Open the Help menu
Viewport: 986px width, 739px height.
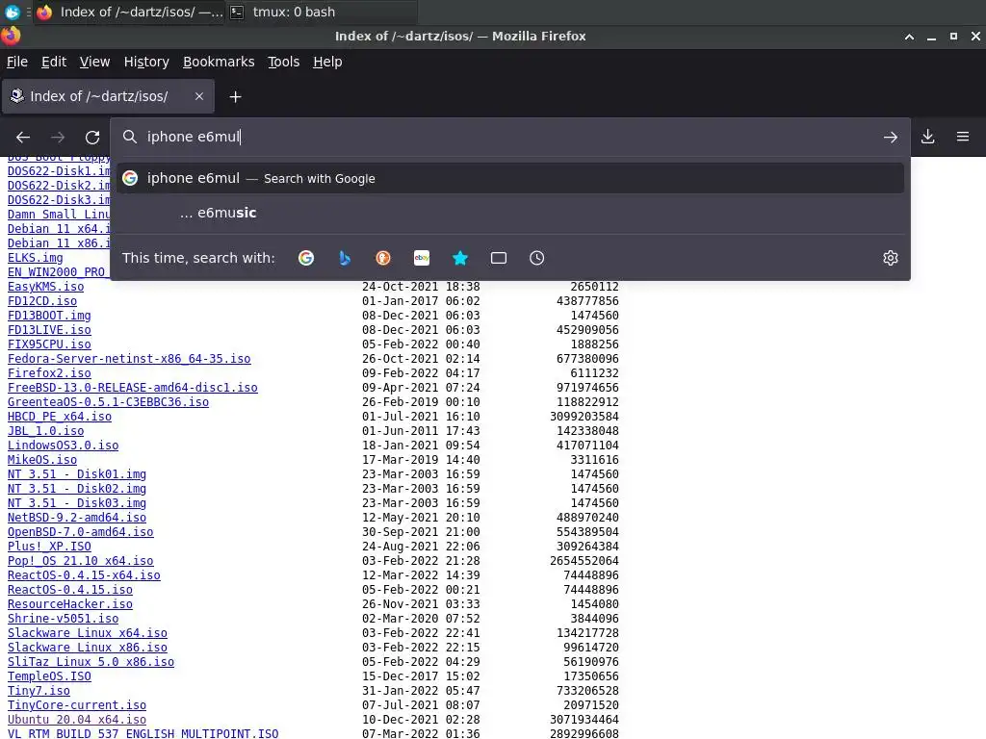click(327, 62)
